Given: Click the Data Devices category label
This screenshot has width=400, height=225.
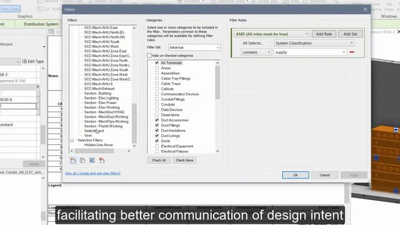Looking at the screenshot, I should 172,110.
